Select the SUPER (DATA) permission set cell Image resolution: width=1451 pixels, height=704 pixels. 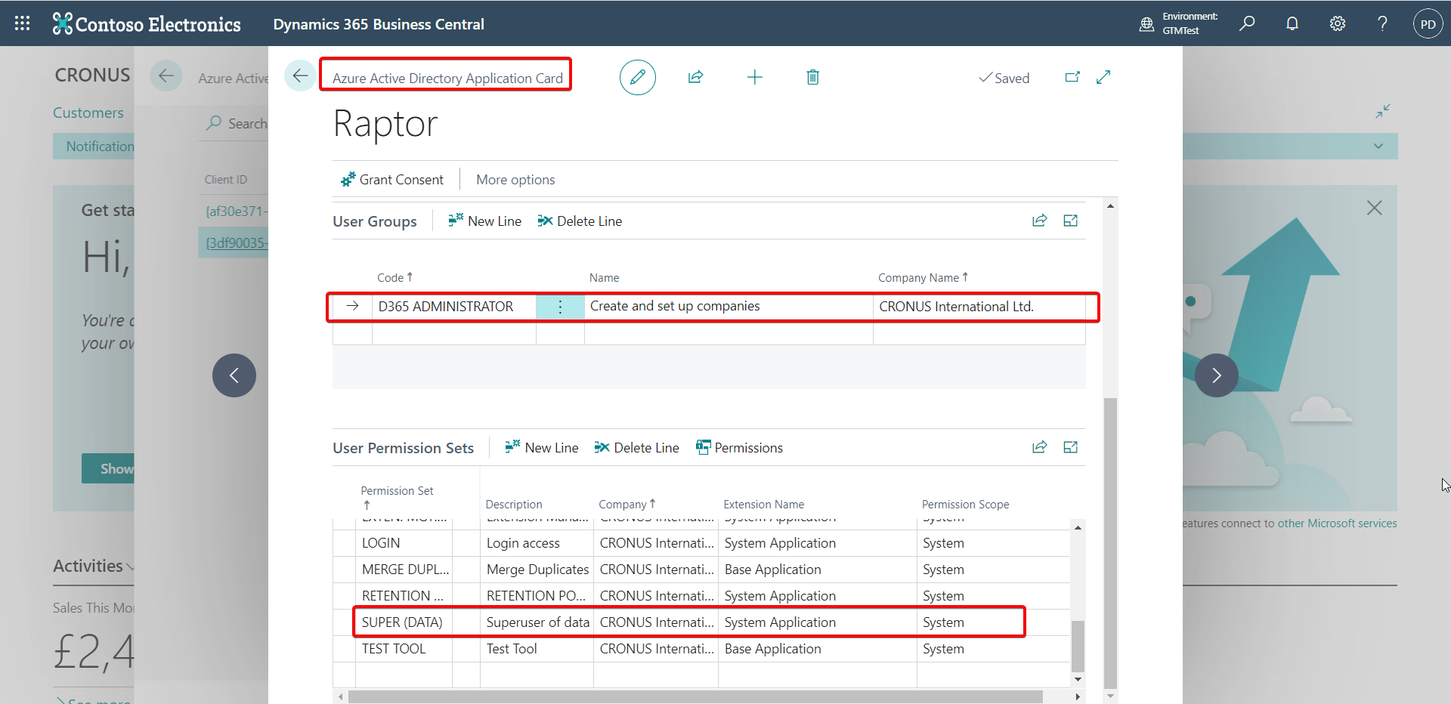(402, 622)
